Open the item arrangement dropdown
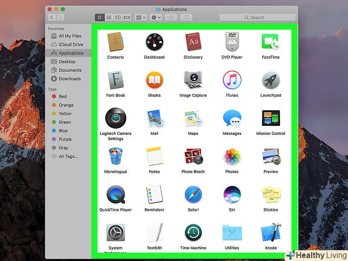 [141, 17]
